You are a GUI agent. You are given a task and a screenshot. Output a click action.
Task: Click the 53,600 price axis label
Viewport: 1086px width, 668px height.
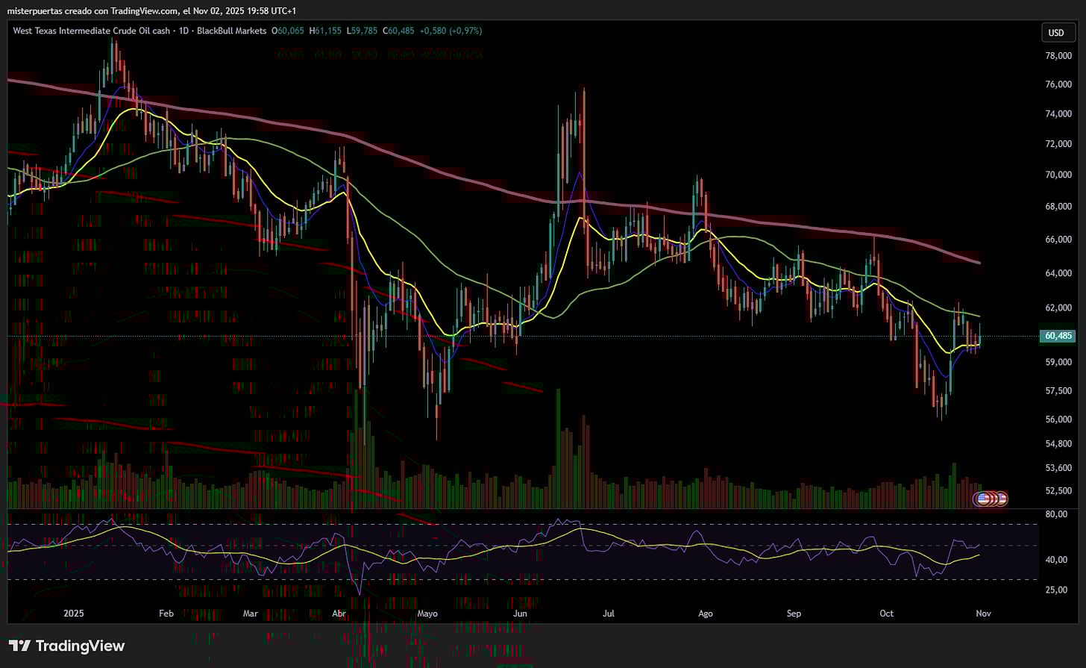(x=1059, y=468)
